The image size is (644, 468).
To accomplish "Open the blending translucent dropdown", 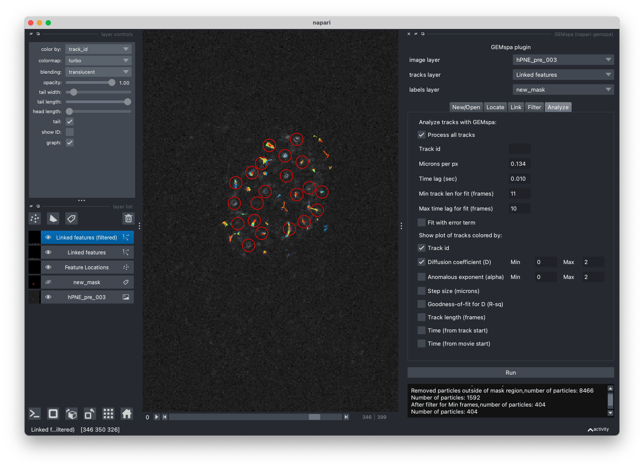I will point(98,72).
